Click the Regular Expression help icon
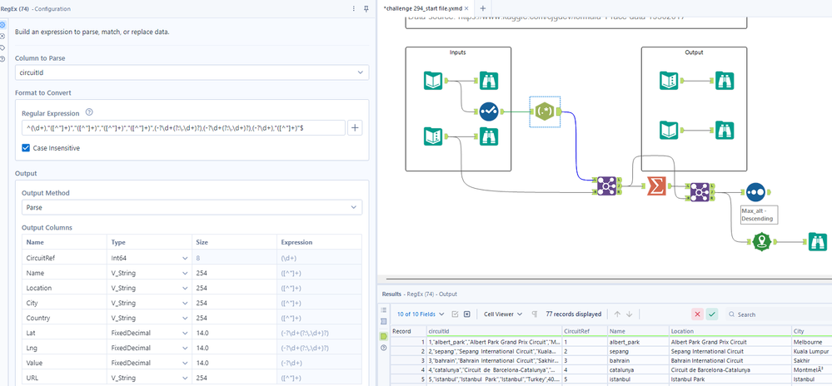 (89, 112)
